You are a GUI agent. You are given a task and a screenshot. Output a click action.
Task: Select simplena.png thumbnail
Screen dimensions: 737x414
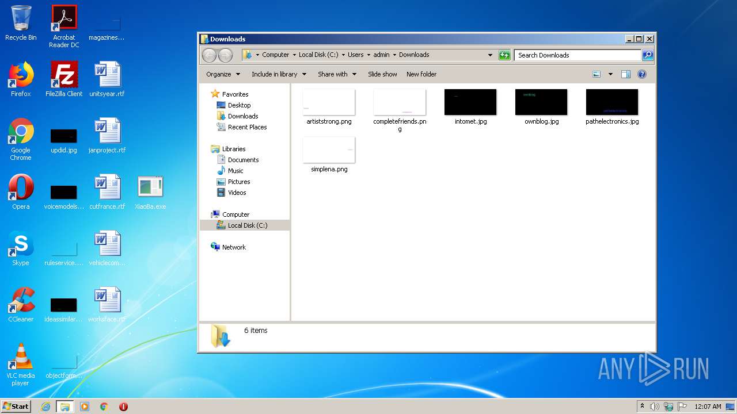point(329,155)
